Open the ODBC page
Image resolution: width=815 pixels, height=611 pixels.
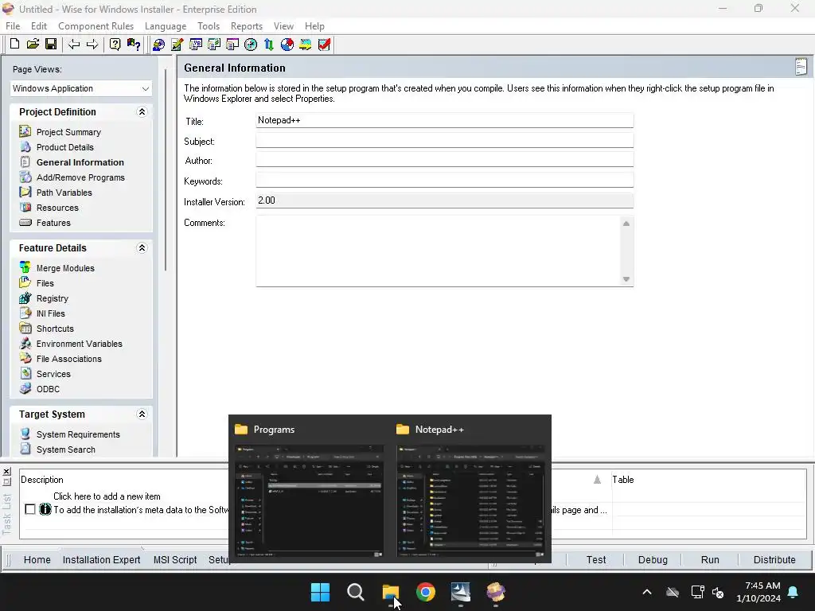48,388
